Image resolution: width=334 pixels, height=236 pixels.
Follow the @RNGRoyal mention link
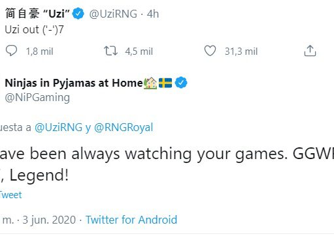coord(124,128)
